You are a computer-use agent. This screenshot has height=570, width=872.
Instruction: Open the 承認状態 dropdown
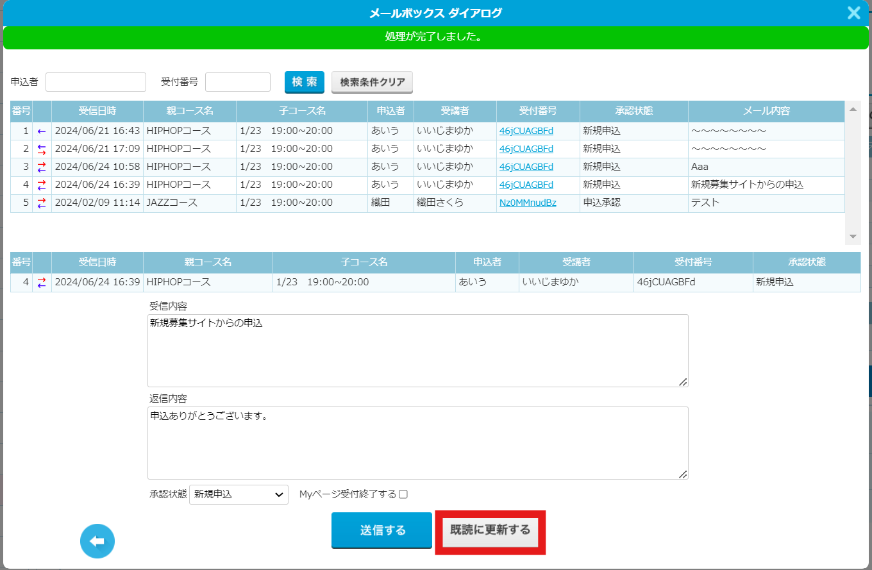tap(239, 494)
